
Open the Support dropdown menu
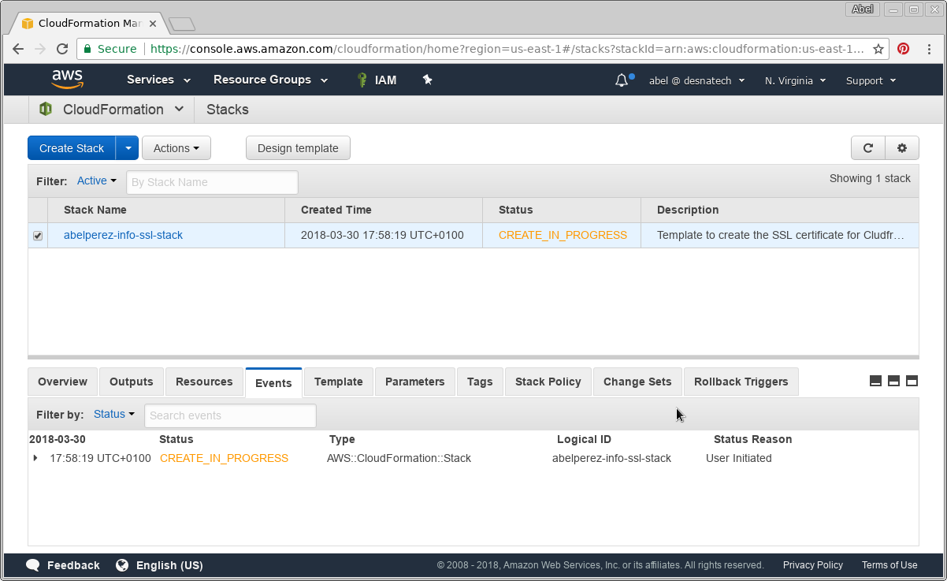(x=871, y=80)
